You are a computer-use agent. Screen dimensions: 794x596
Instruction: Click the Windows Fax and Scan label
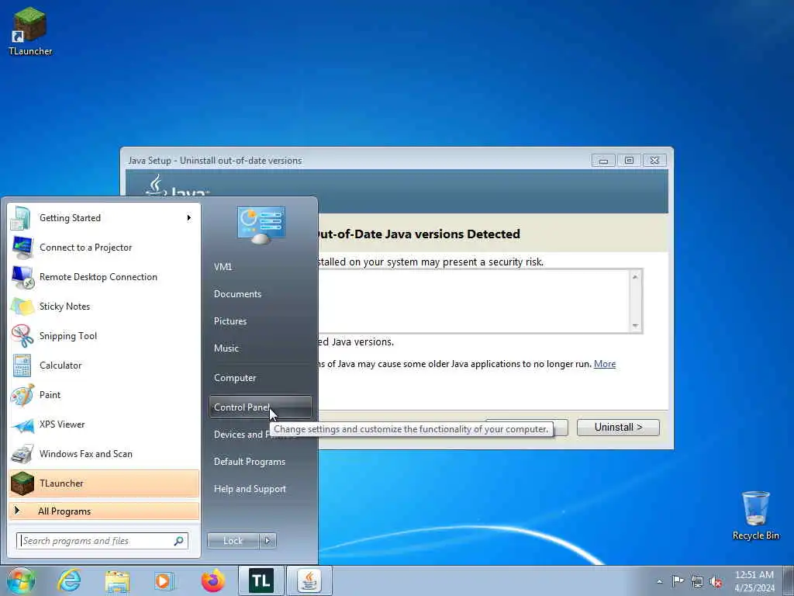[x=86, y=454]
